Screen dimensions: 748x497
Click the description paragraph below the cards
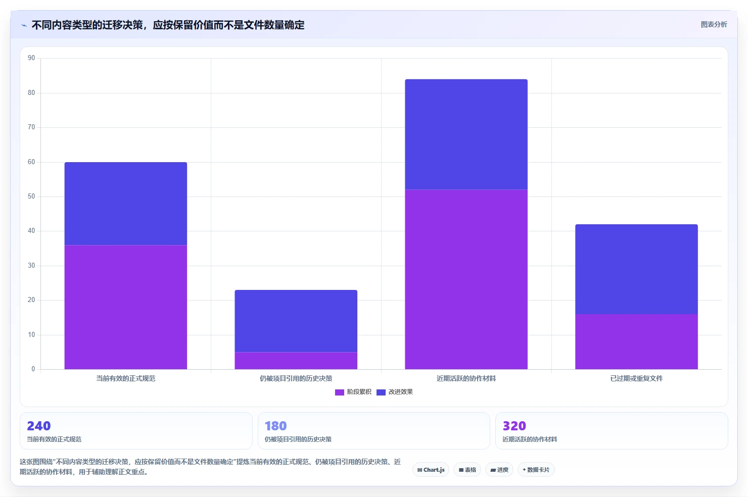click(210, 467)
